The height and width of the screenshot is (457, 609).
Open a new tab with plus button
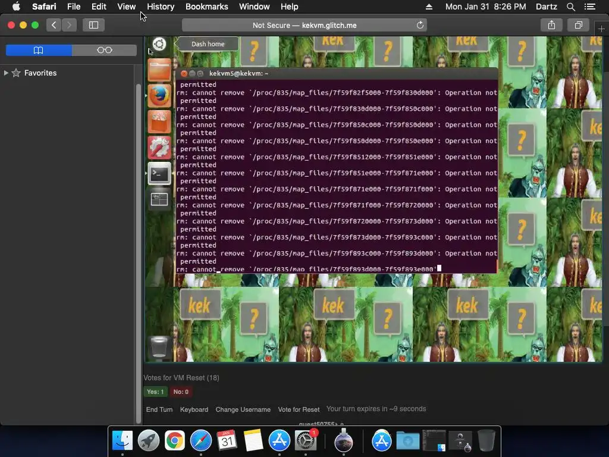tap(601, 29)
